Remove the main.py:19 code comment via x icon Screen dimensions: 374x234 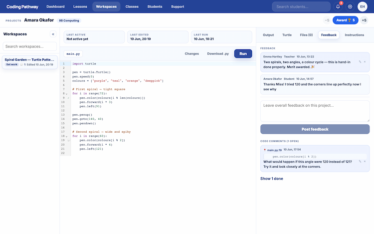click(x=365, y=162)
